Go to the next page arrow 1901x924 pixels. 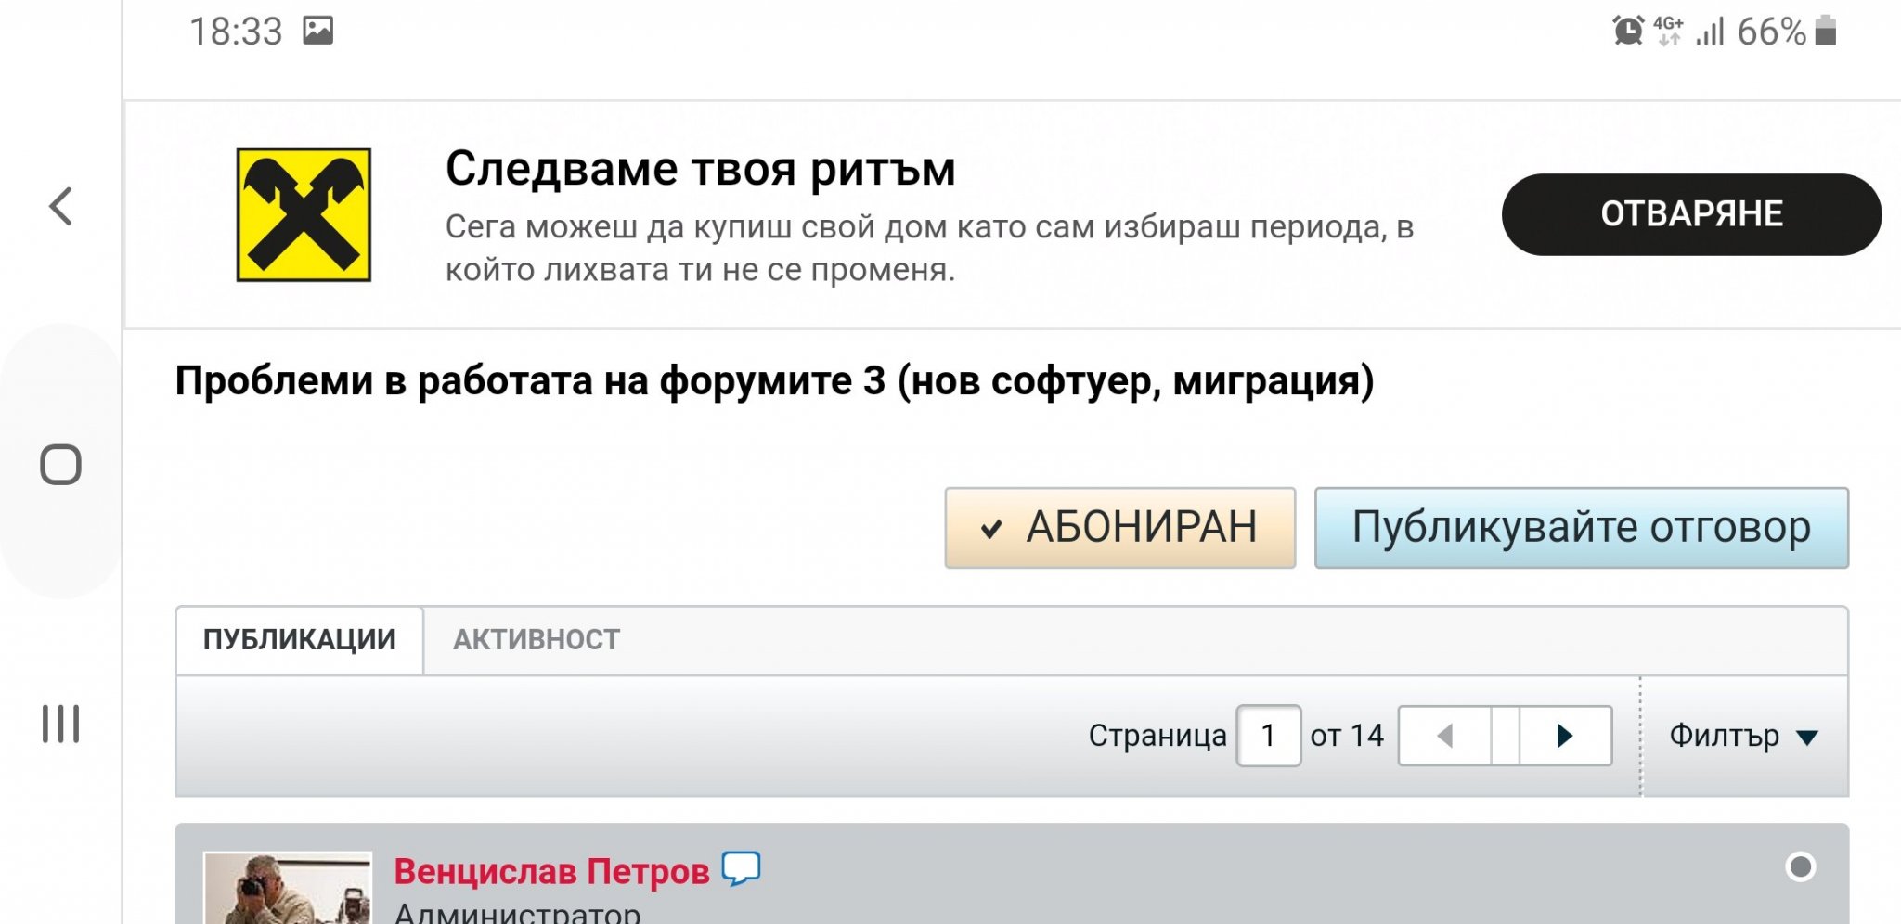click(1565, 737)
